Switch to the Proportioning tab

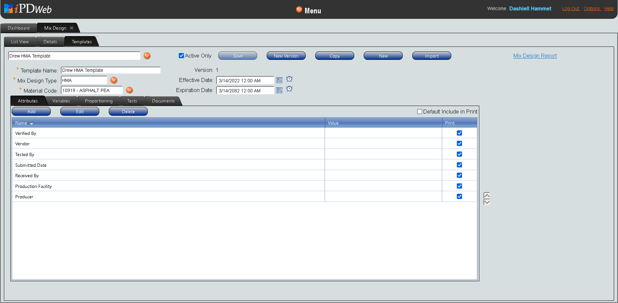pos(99,101)
